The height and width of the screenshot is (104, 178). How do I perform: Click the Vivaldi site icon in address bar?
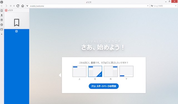(27, 6)
